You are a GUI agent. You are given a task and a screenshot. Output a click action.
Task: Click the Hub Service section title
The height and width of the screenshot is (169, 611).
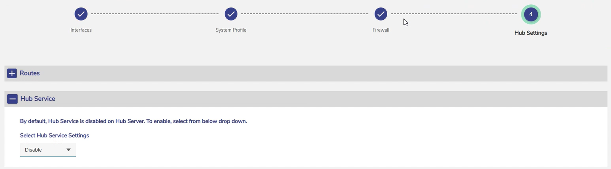coord(38,99)
